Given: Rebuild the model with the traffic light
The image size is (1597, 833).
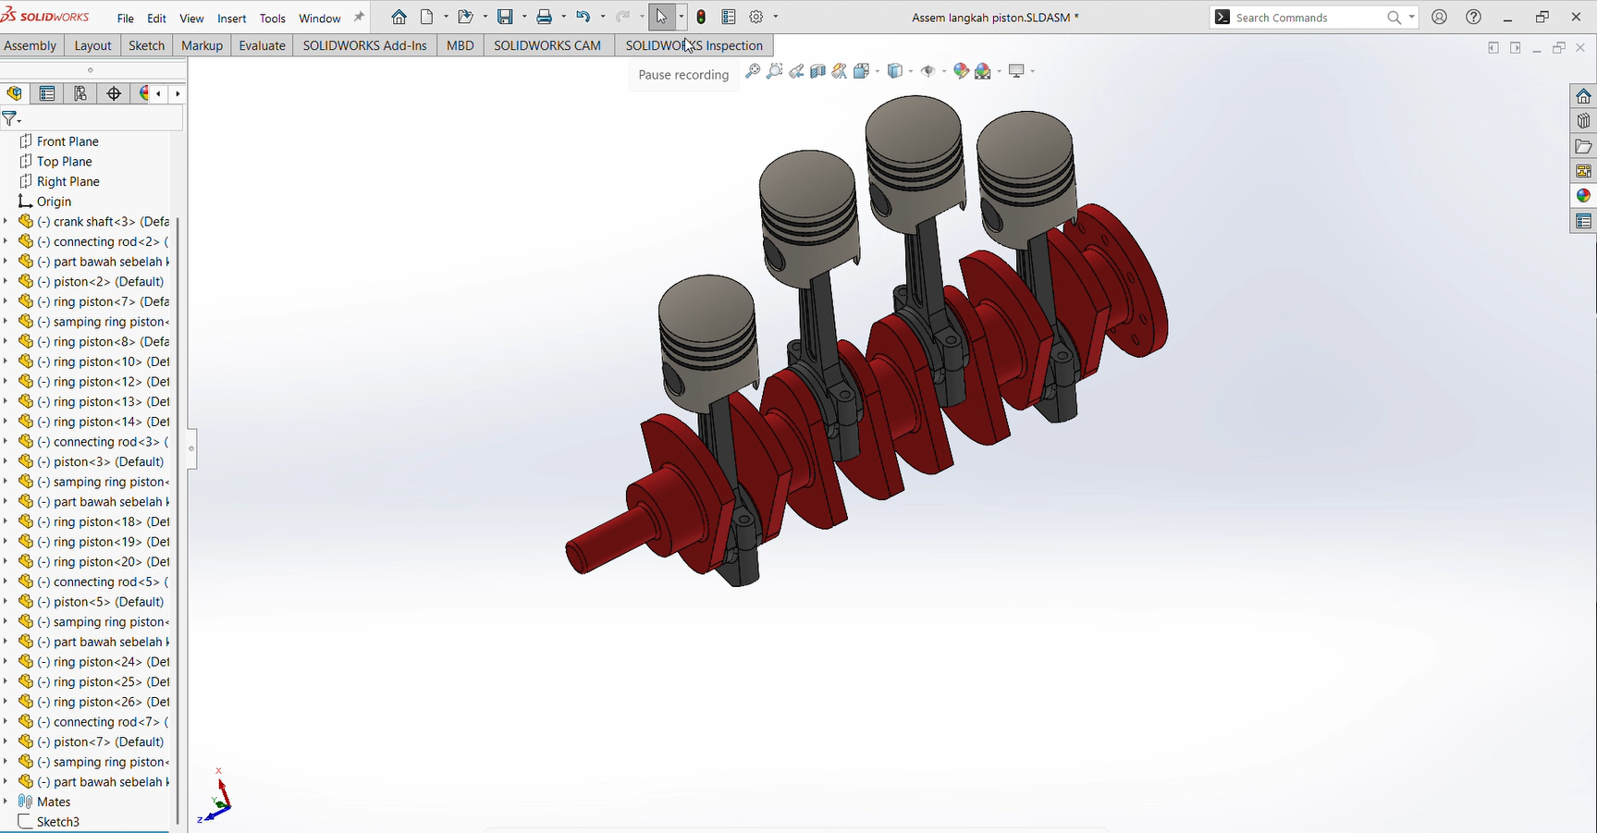Looking at the screenshot, I should click(x=701, y=18).
